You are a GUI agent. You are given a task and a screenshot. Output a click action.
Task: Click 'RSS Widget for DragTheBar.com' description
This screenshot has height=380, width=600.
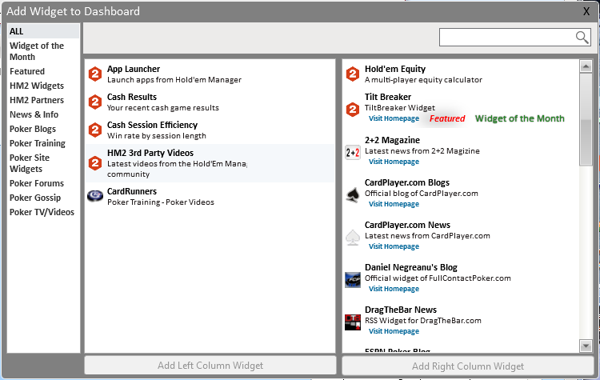(423, 321)
